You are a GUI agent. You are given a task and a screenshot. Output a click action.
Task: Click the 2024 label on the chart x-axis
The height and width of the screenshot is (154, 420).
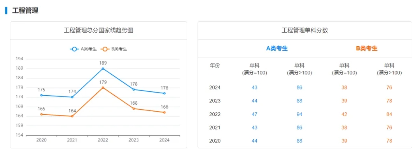(x=164, y=140)
